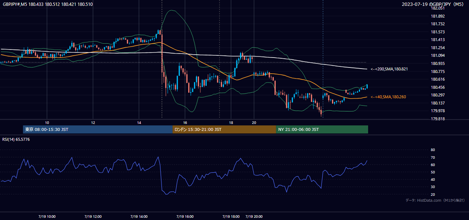Screen dimensions: 469x220
Task: Click the 181.413 price axis label
Action: [x=438, y=40]
